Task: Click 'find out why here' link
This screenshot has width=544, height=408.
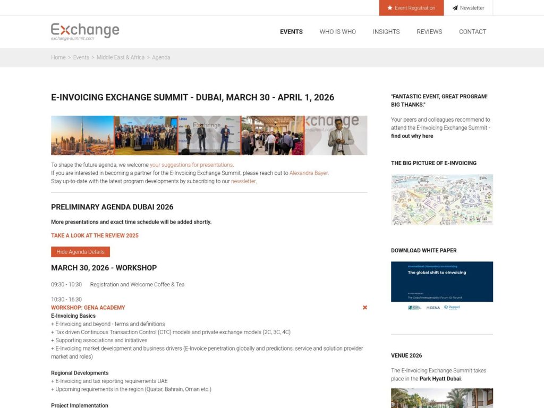Action: point(411,135)
